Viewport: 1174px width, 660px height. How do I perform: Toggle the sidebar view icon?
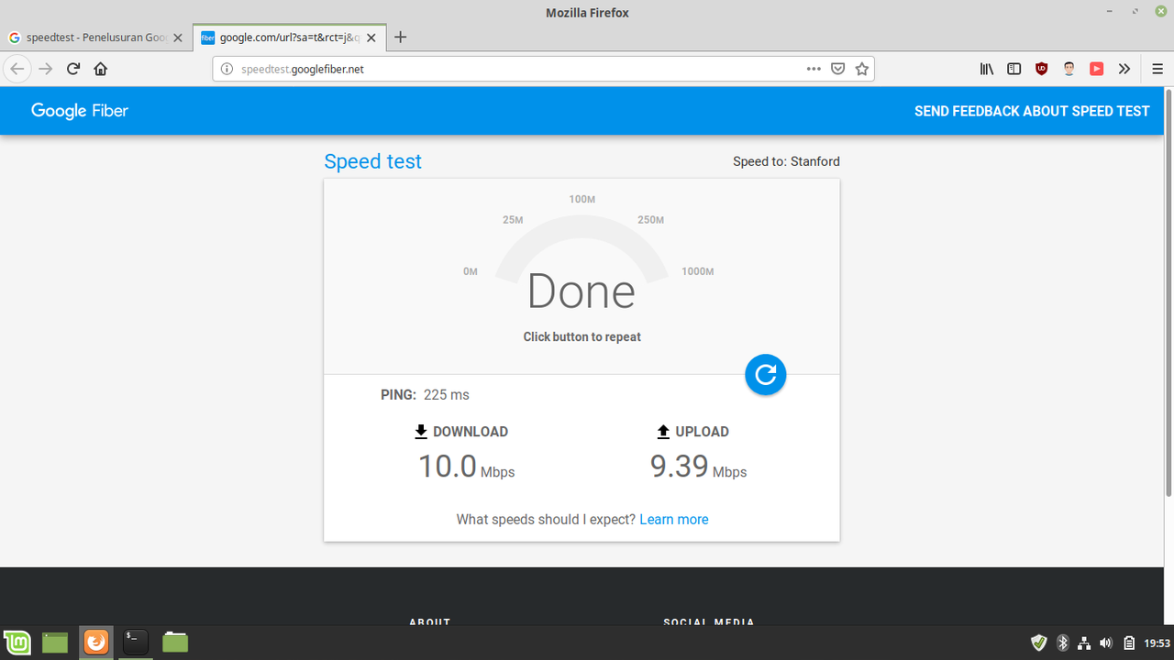click(1013, 69)
